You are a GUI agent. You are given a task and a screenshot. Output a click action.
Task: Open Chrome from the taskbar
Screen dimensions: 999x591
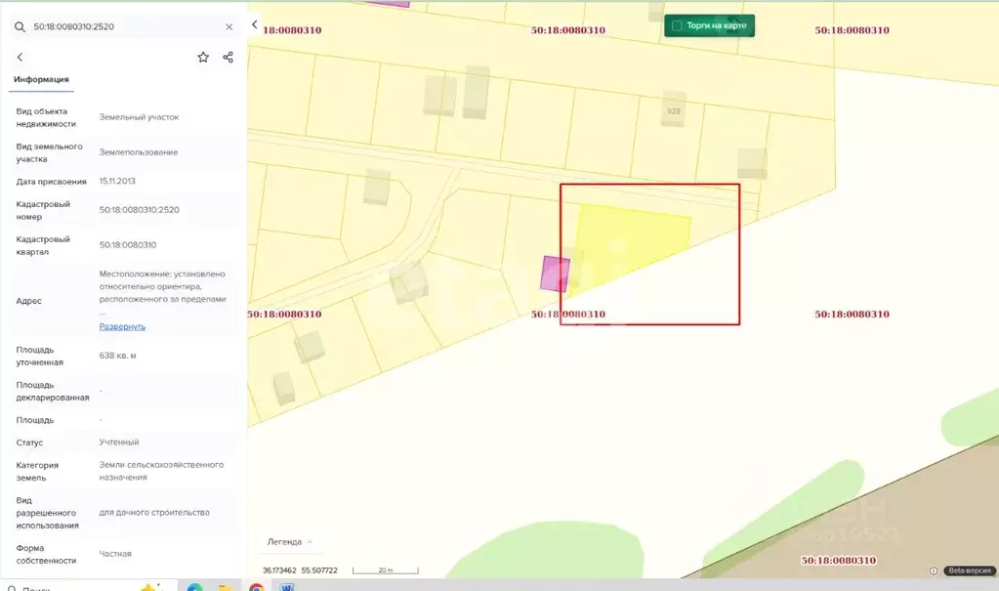tap(256, 587)
